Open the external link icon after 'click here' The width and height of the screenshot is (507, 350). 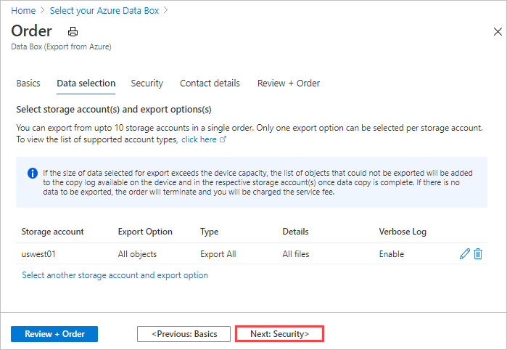coord(223,139)
